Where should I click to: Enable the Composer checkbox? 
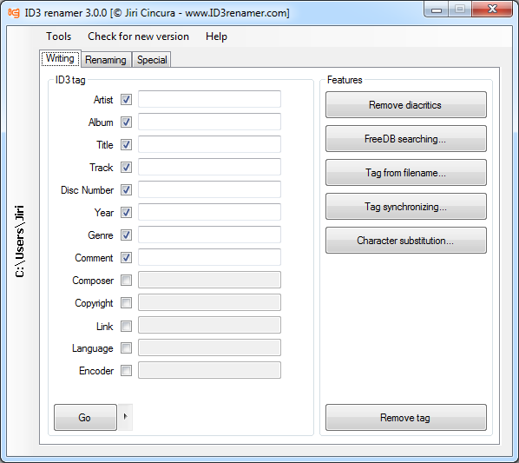126,281
